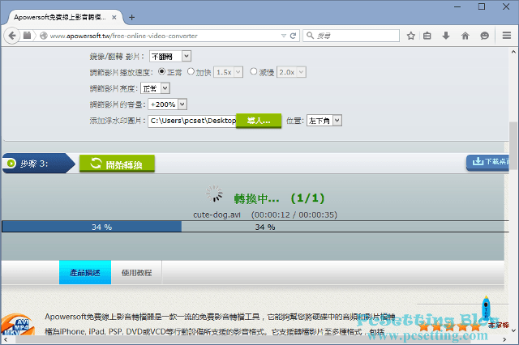Screen dimensions: 519x345
Task: Click the scroll up arrow
Action: tap(513, 52)
